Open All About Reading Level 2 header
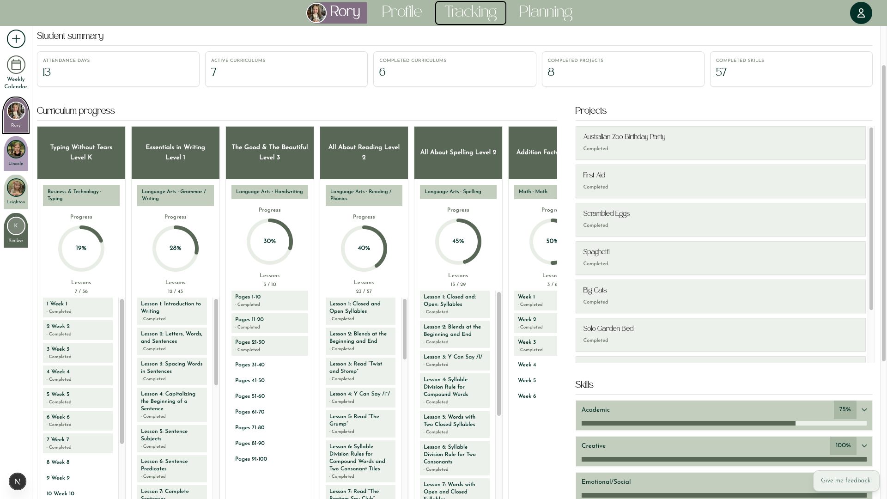 click(364, 152)
